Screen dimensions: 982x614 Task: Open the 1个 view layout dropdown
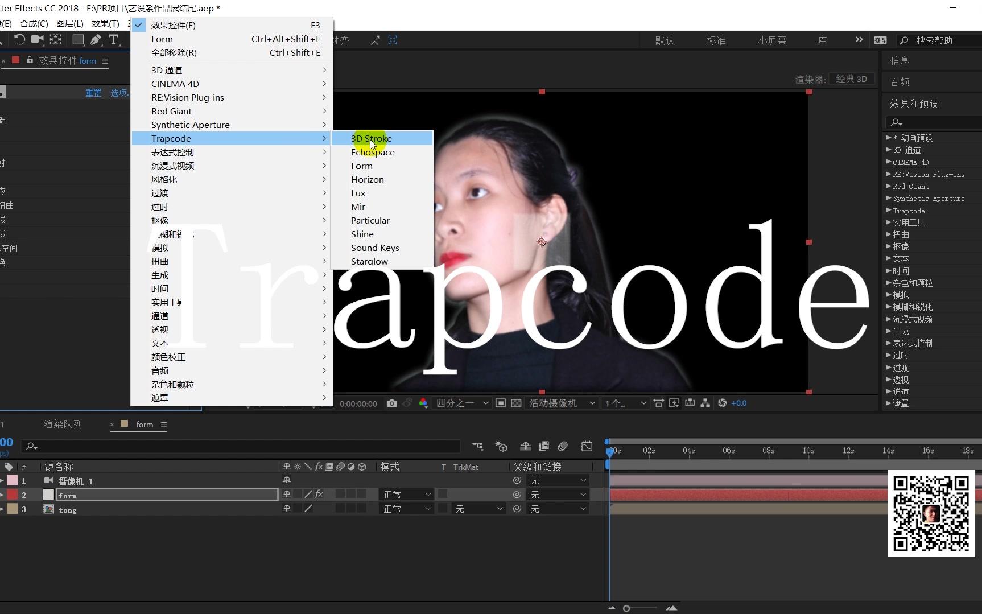[625, 403]
